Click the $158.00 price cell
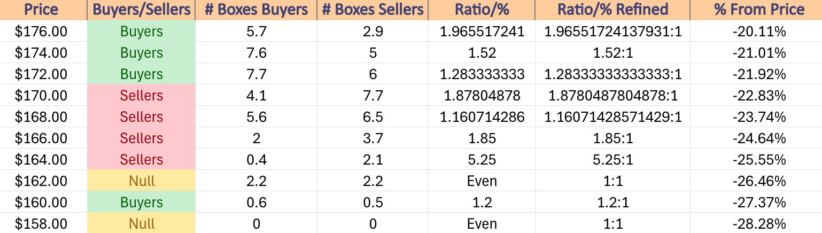 point(42,223)
